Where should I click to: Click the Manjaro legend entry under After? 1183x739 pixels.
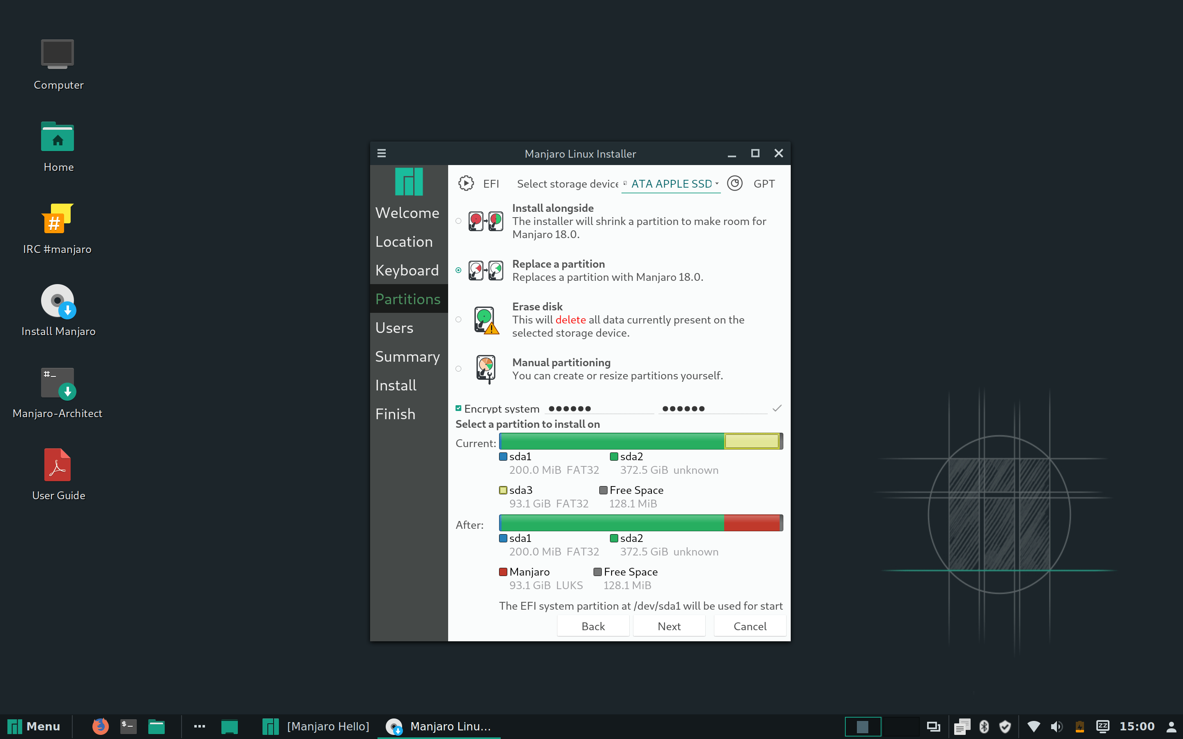(541, 578)
